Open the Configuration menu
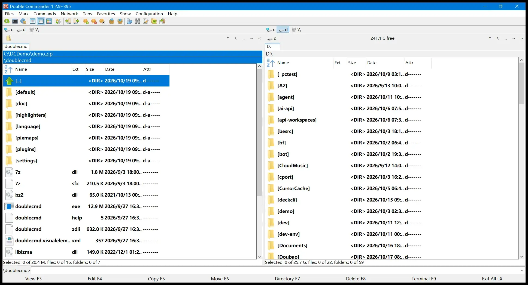The width and height of the screenshot is (528, 285). point(149,14)
